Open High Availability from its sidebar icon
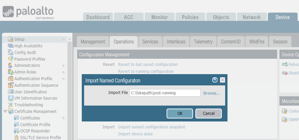This screenshot has width=299, height=140. pos(11,46)
